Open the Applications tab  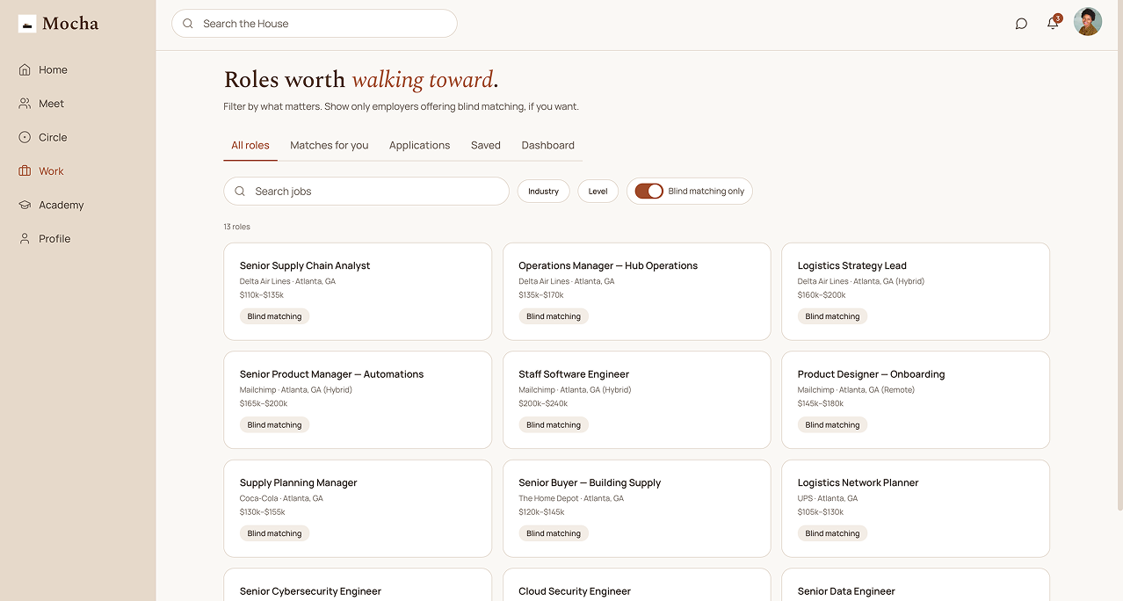point(419,146)
